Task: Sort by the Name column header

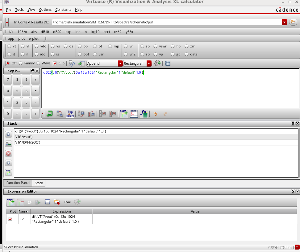Action: (24, 211)
